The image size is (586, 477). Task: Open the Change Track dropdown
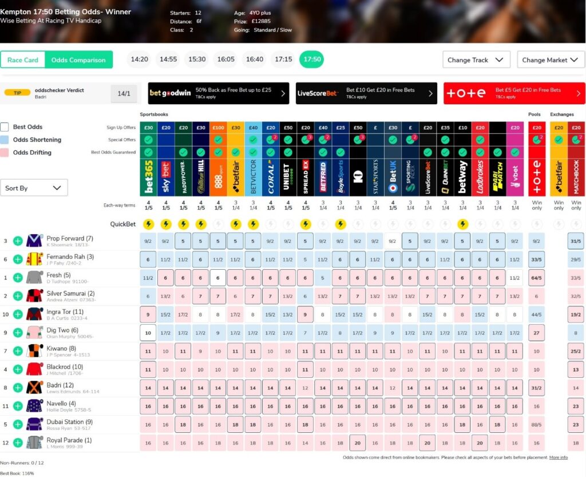[476, 60]
